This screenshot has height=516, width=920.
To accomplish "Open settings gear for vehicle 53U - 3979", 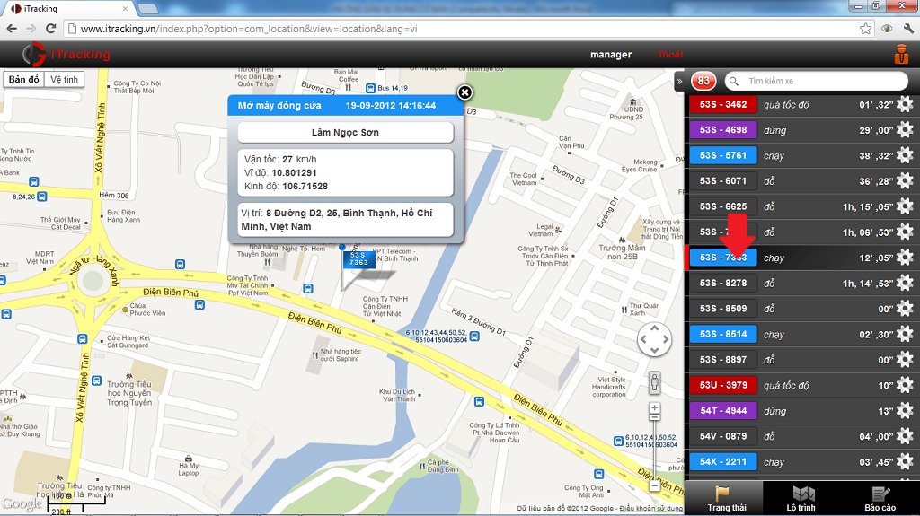I will 905,385.
